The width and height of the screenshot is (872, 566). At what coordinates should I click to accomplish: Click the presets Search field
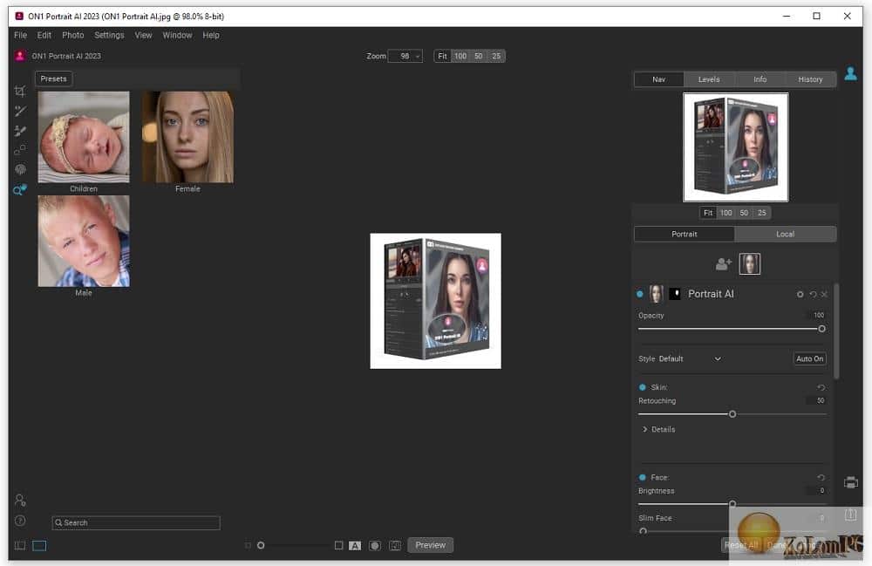tap(136, 522)
